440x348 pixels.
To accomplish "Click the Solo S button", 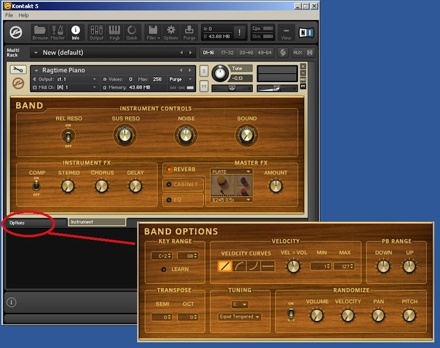I will (x=204, y=71).
